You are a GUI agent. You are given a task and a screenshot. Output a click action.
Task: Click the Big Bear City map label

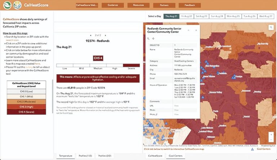(x=263, y=44)
